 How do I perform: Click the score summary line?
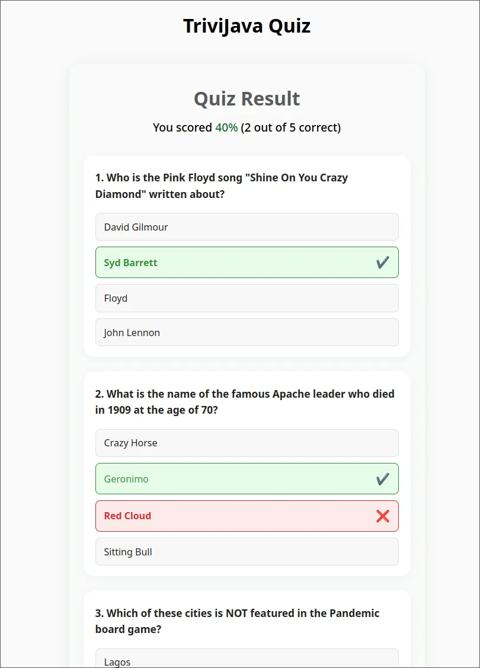pos(247,127)
